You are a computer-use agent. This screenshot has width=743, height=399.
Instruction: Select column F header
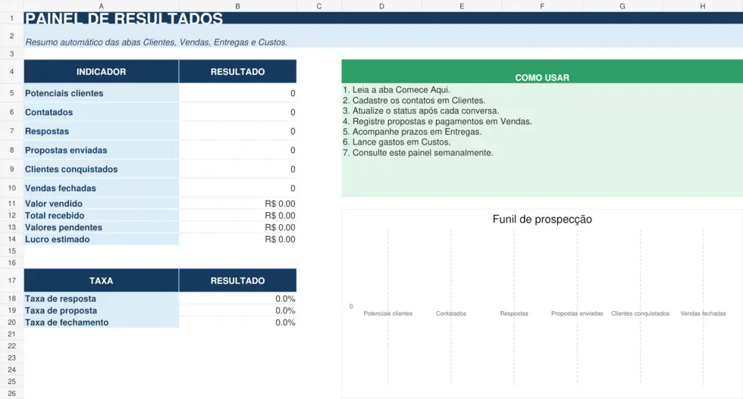coord(542,6)
